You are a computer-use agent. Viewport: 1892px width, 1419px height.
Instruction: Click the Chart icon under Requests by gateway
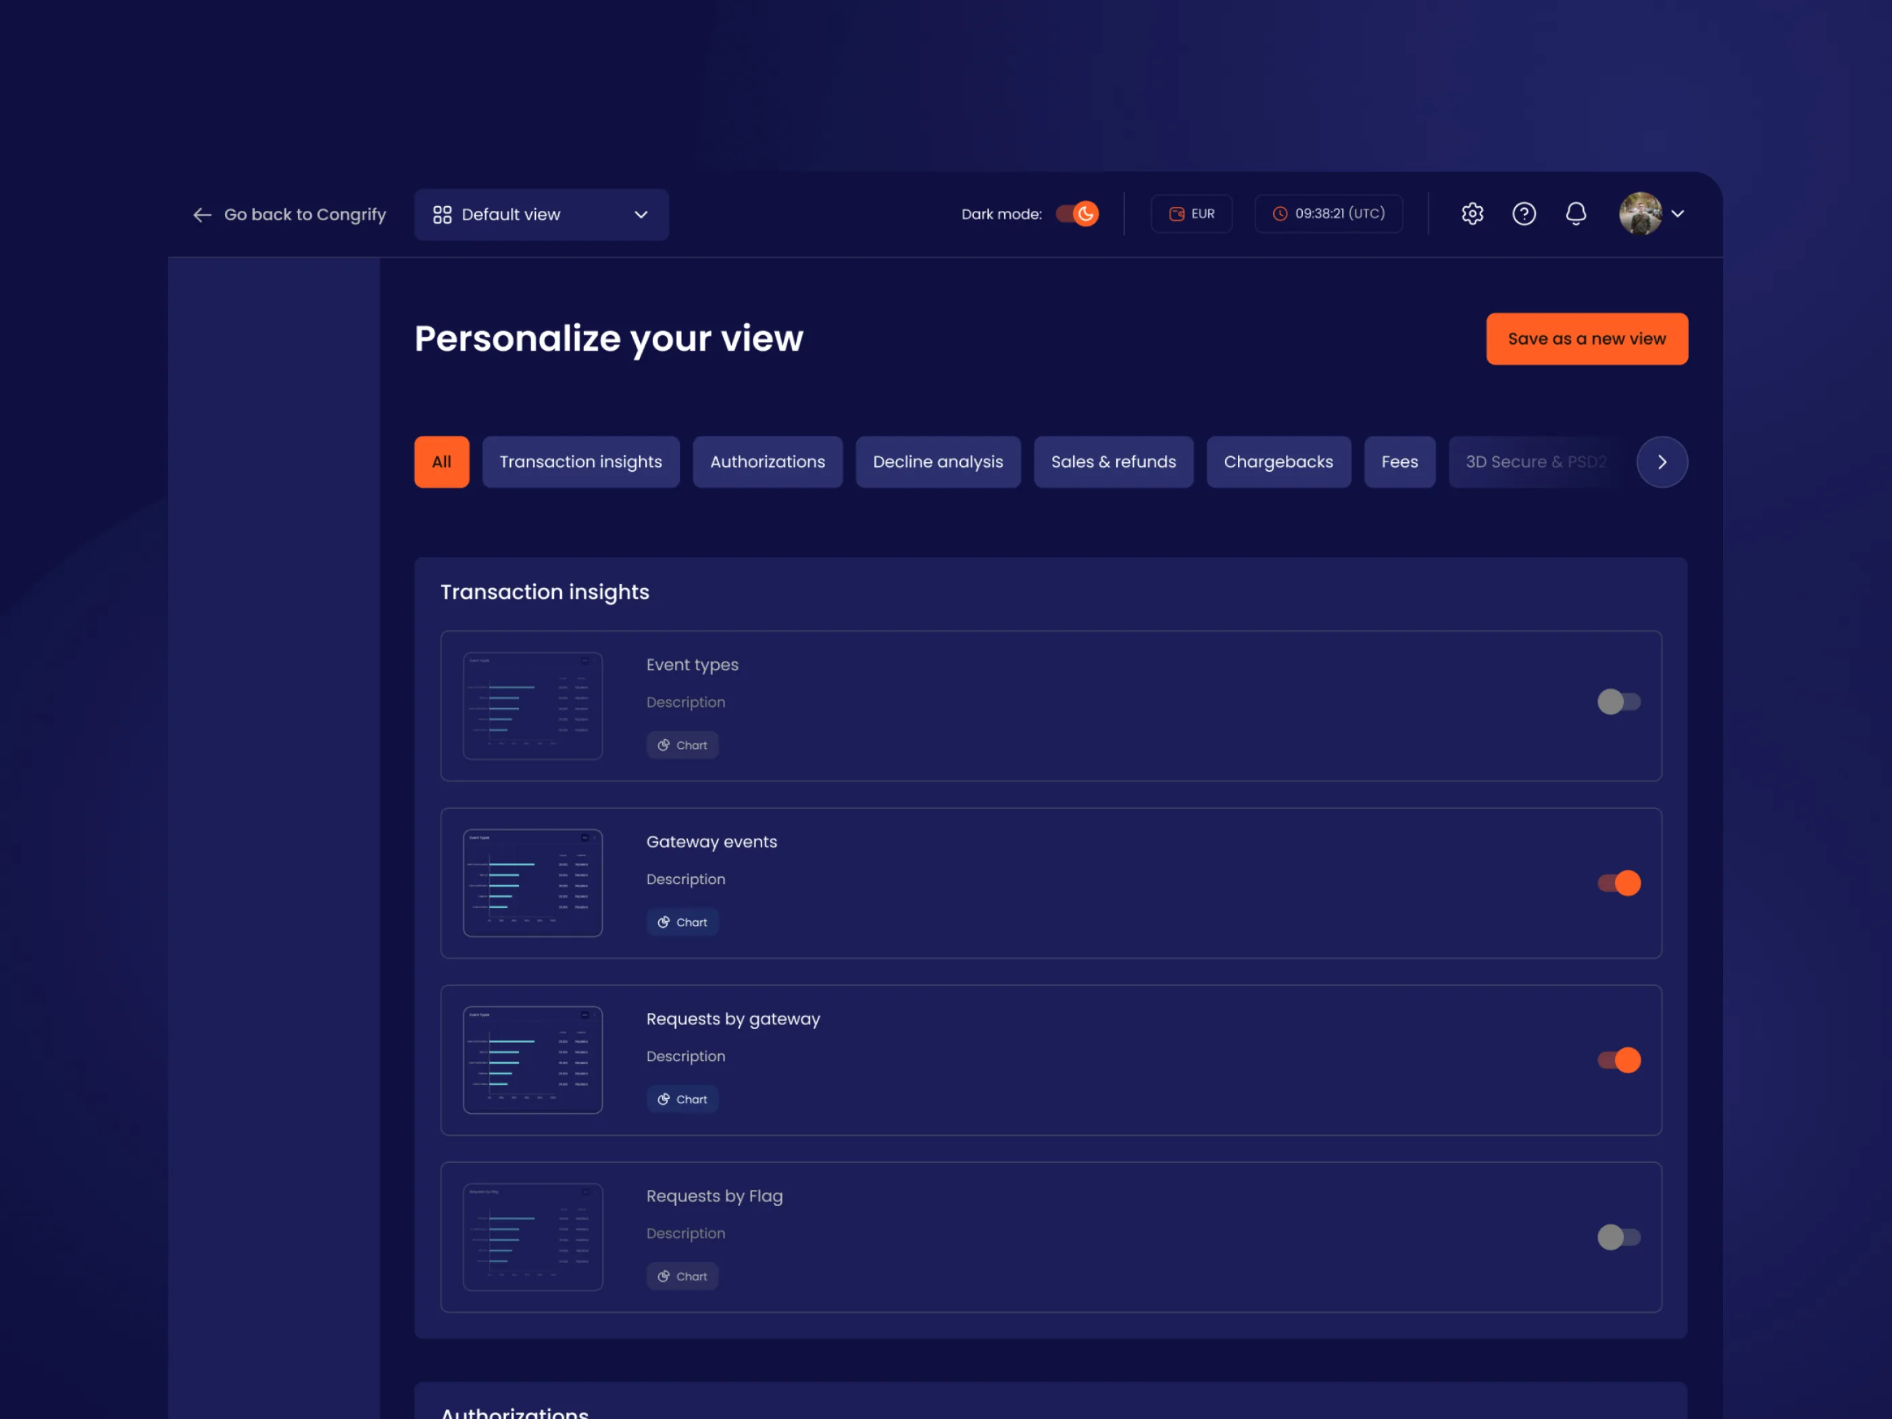click(663, 1099)
